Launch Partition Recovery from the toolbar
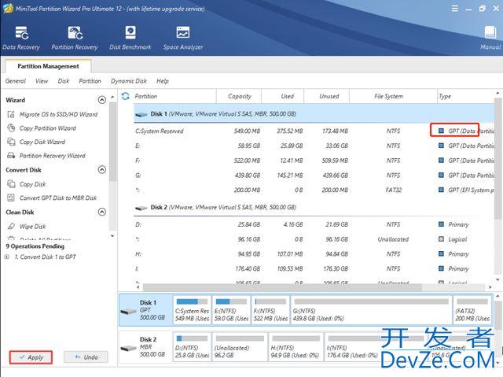 click(x=75, y=39)
